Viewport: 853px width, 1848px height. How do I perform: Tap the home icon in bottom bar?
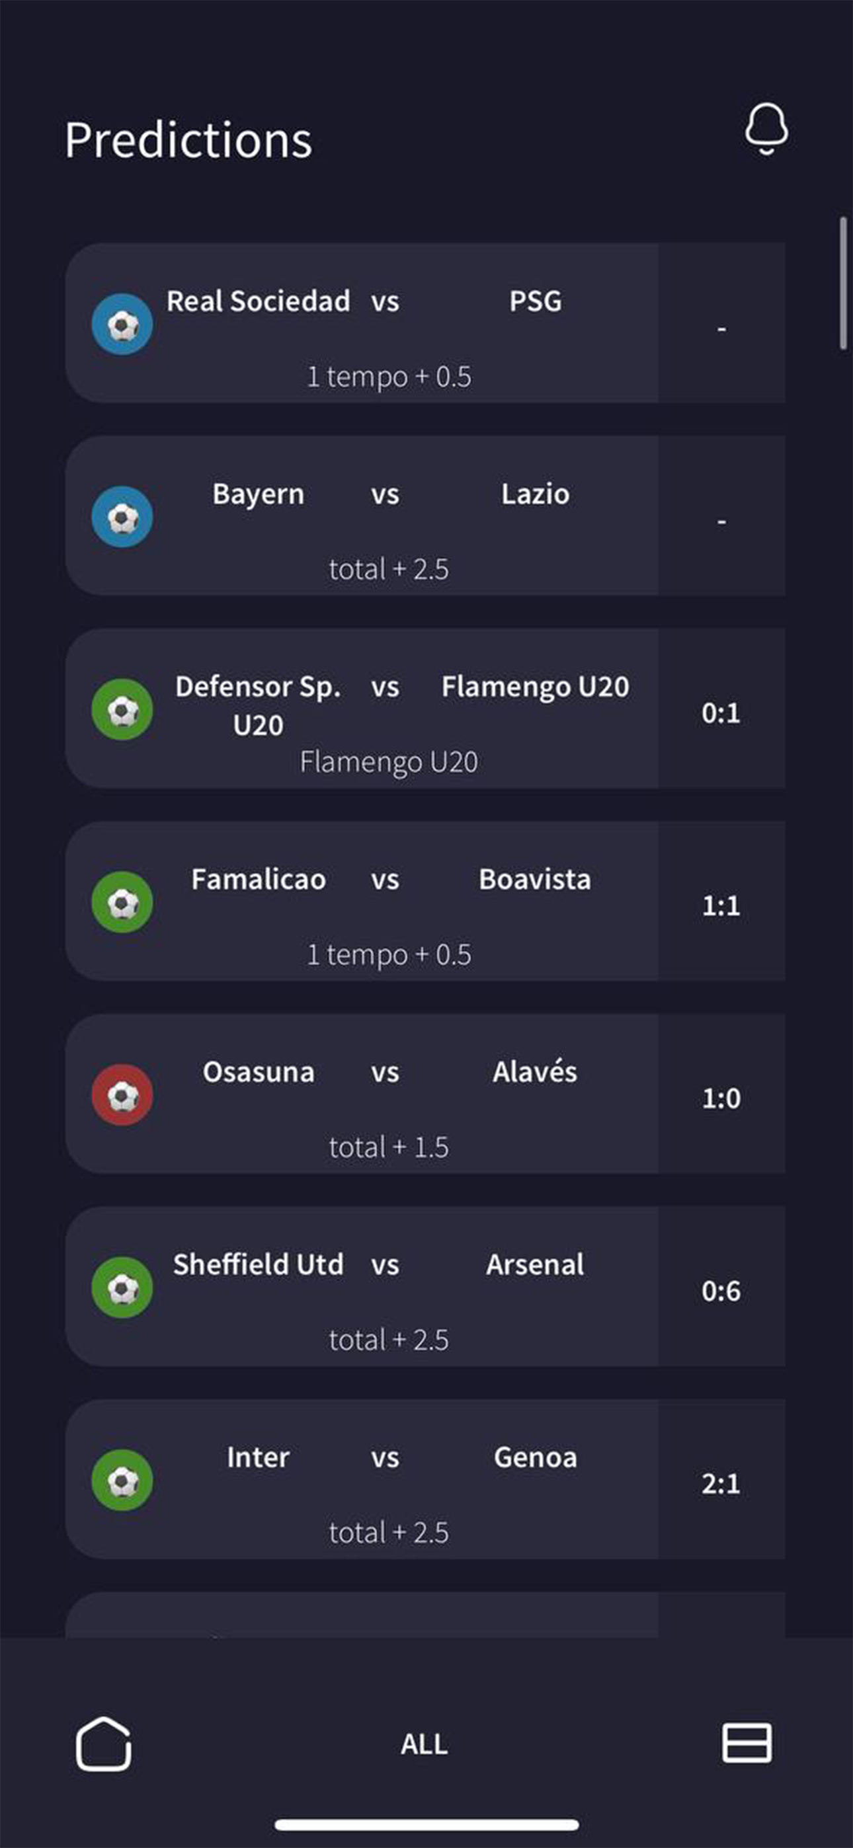[x=103, y=1744]
